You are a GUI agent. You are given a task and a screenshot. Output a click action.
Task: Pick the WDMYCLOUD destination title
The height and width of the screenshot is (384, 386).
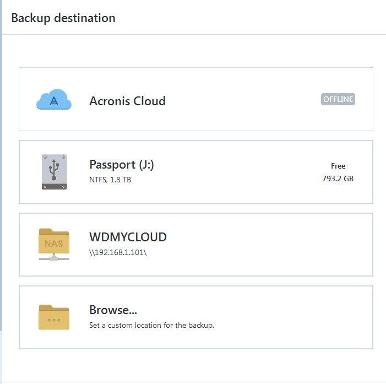pyautogui.click(x=128, y=237)
